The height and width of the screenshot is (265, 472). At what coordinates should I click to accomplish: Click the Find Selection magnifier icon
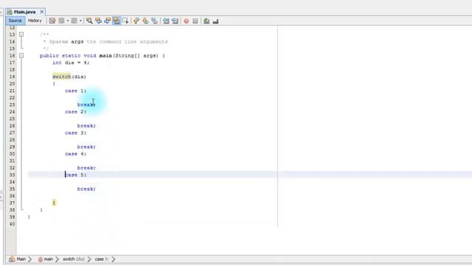click(x=89, y=21)
